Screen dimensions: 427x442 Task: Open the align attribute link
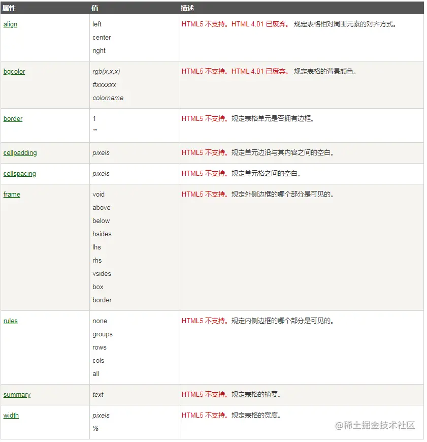[x=10, y=24]
